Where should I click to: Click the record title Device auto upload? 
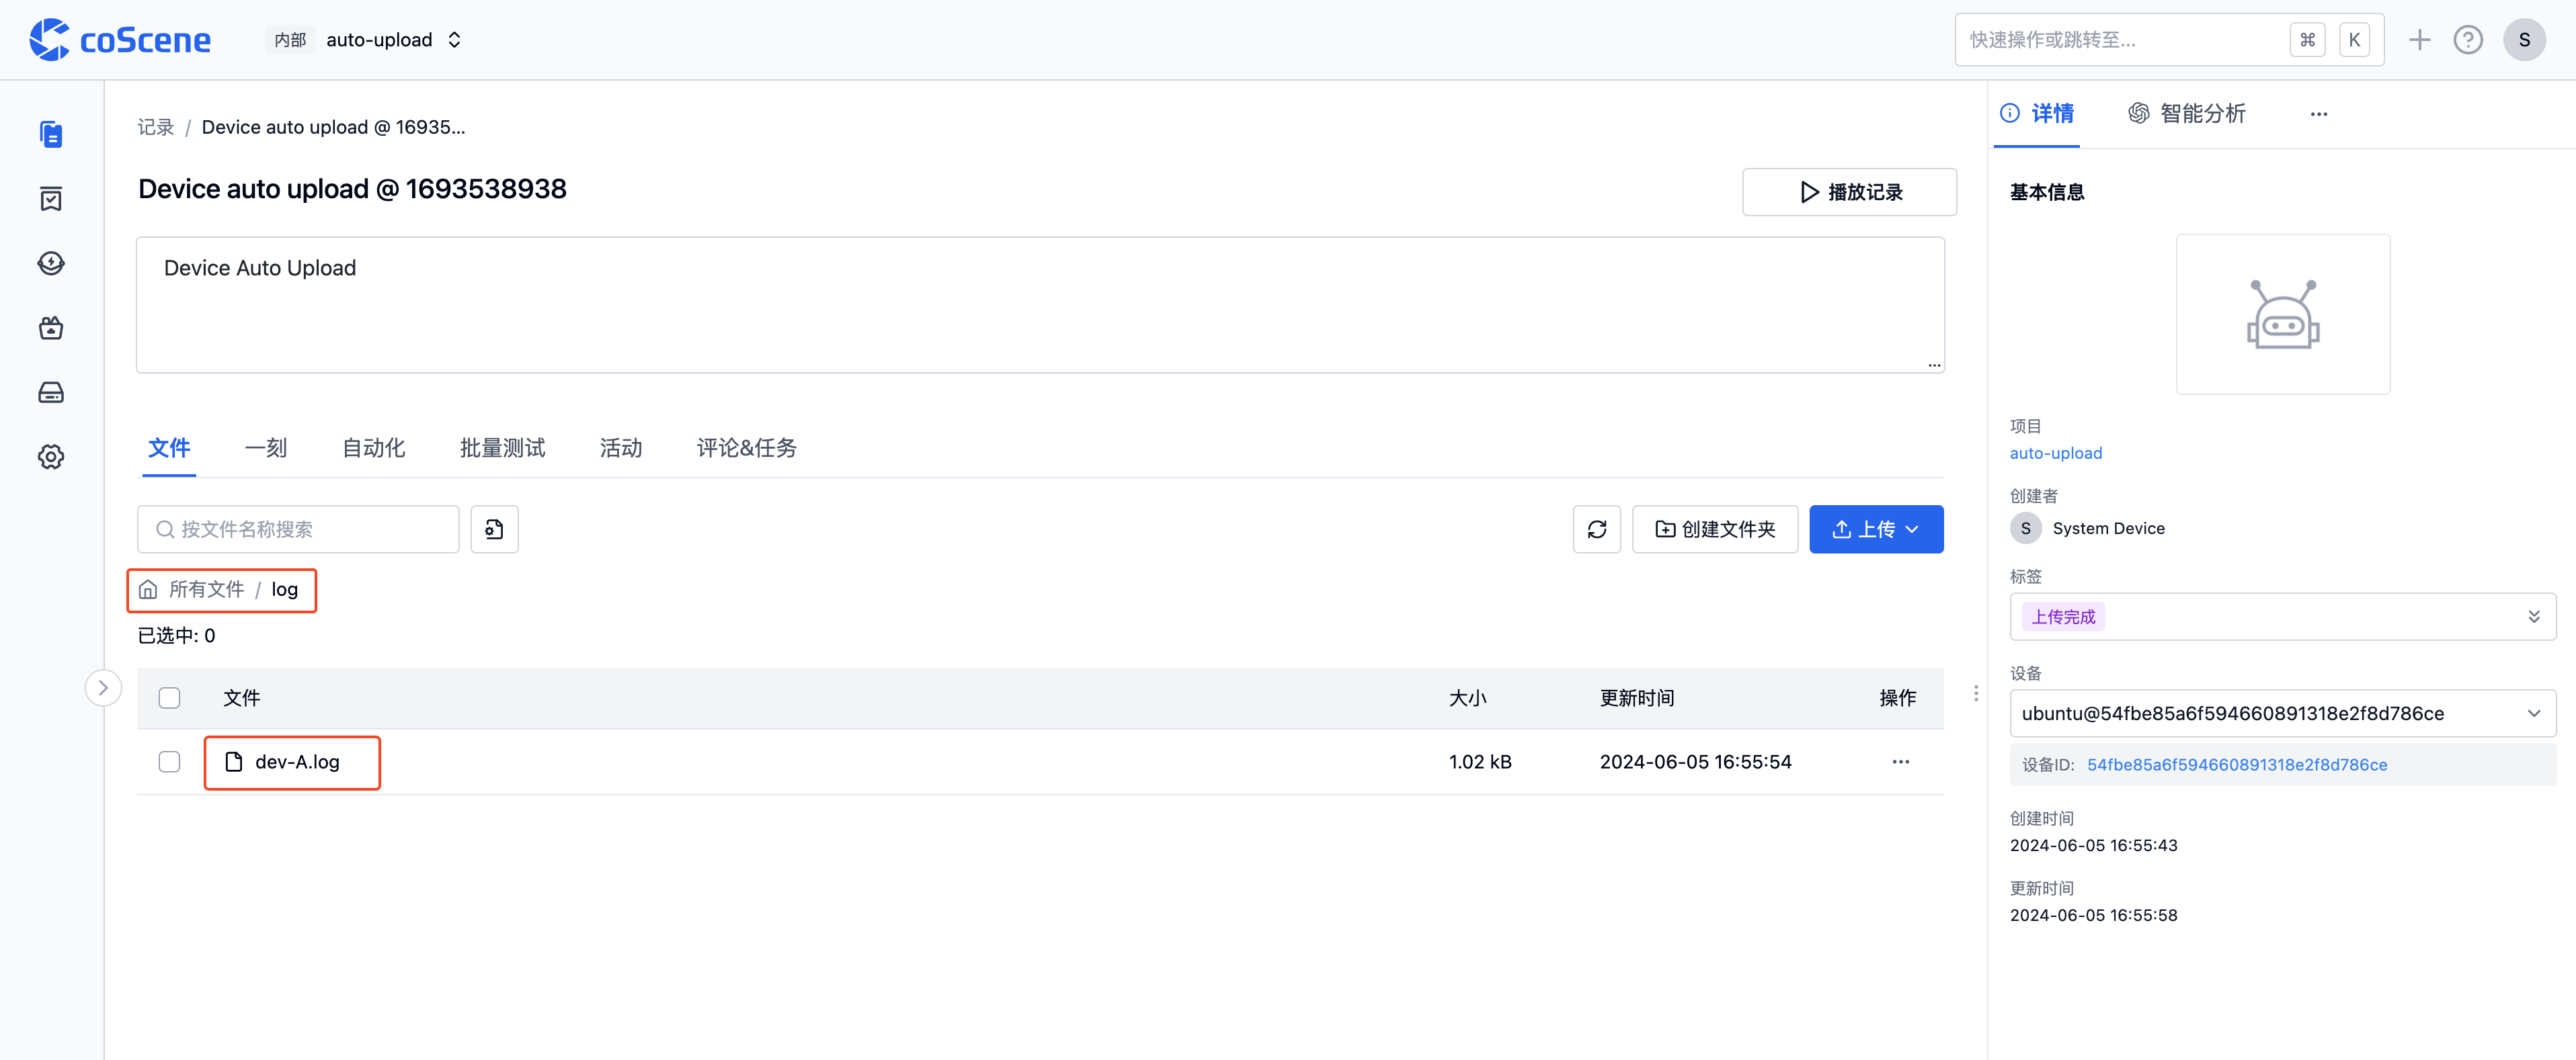click(352, 189)
